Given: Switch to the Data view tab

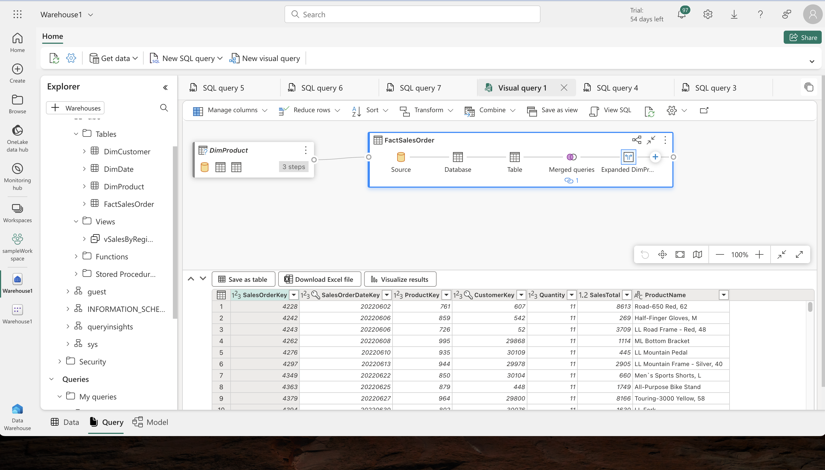Looking at the screenshot, I should pos(65,422).
